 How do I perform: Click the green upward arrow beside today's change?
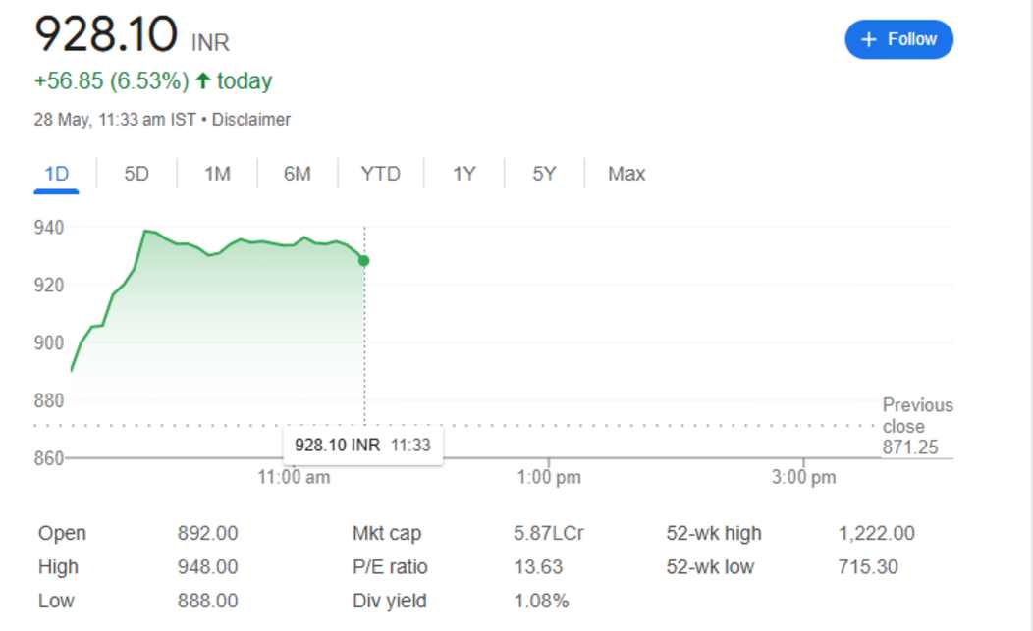[x=203, y=80]
